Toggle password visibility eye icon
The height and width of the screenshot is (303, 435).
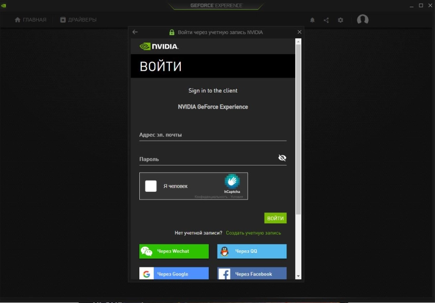282,158
